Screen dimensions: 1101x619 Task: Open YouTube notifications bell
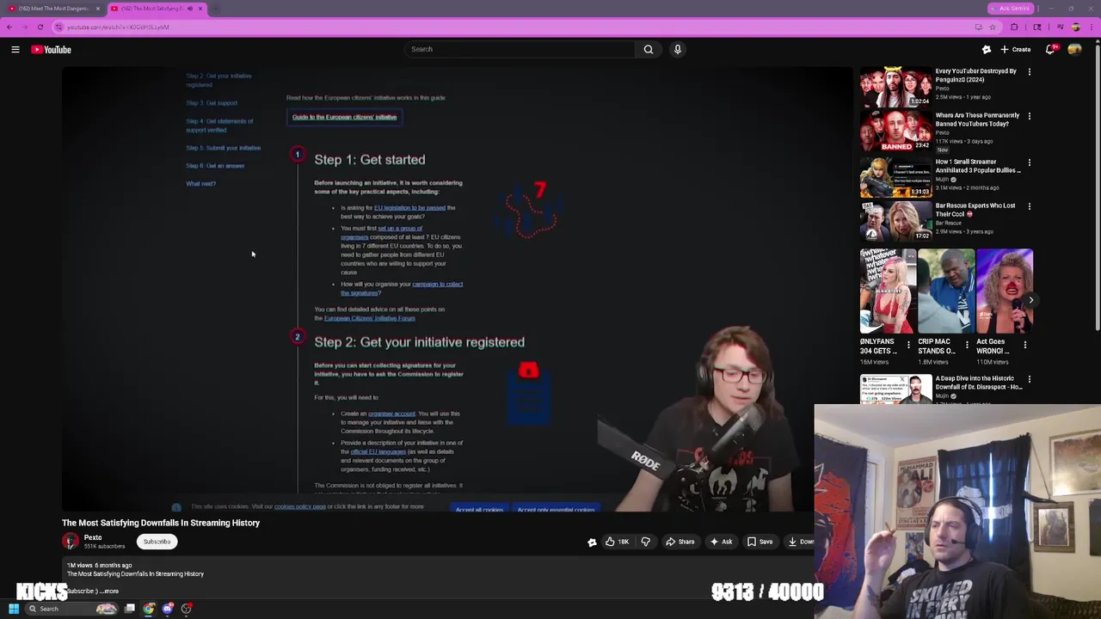(x=1050, y=50)
